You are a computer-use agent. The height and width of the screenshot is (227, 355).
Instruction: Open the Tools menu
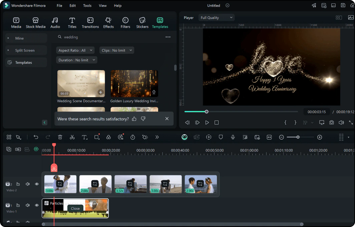click(87, 6)
